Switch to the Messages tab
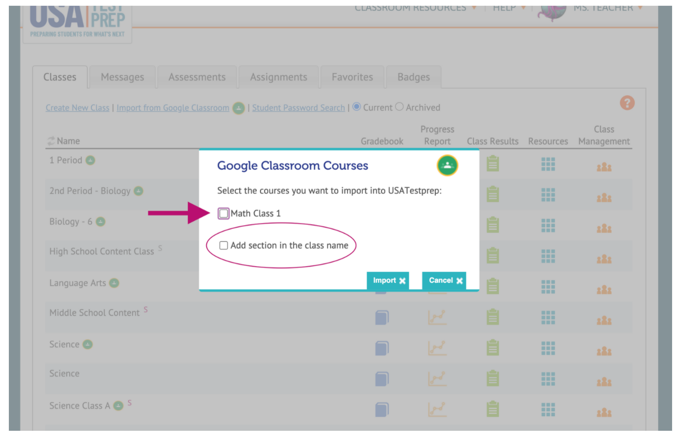 122,77
